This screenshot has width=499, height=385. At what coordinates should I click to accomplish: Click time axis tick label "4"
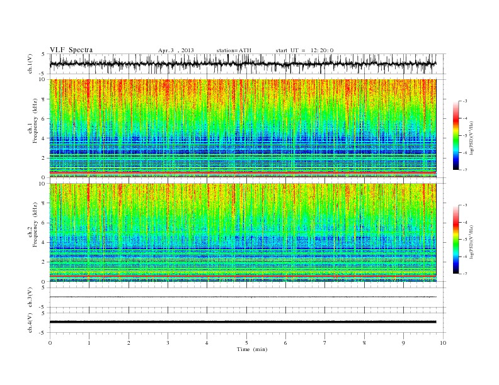click(207, 343)
